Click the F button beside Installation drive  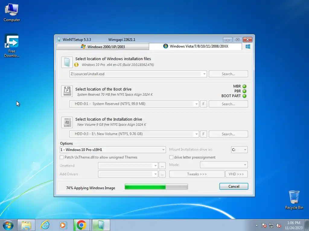tap(203, 134)
